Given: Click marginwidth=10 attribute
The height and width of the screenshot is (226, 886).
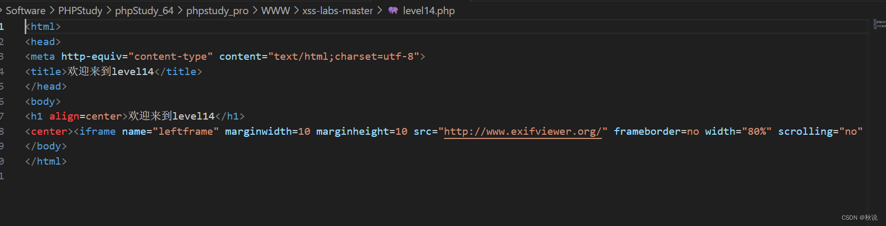Looking at the screenshot, I should point(268,132).
